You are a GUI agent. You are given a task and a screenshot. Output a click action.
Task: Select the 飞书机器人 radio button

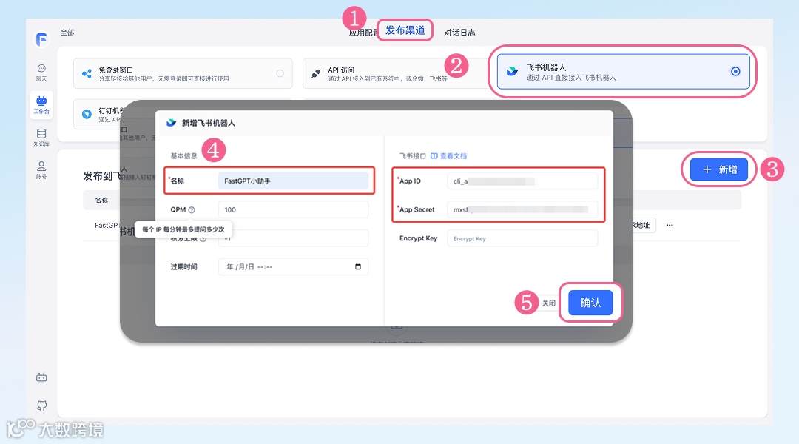735,71
